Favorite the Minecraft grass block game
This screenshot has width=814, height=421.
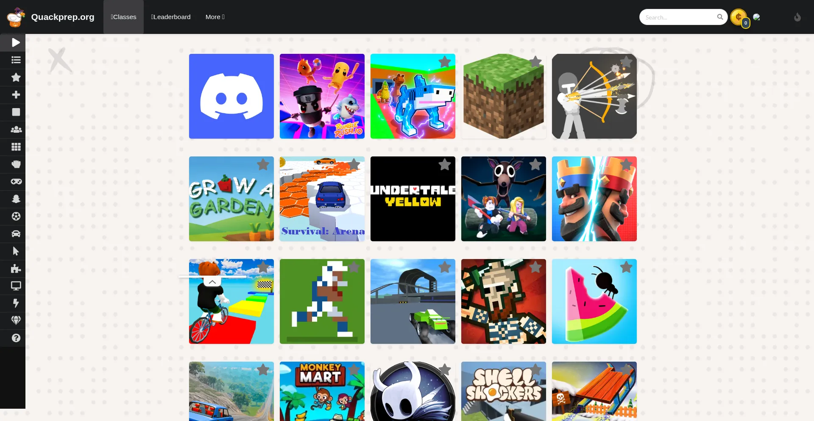coord(535,62)
